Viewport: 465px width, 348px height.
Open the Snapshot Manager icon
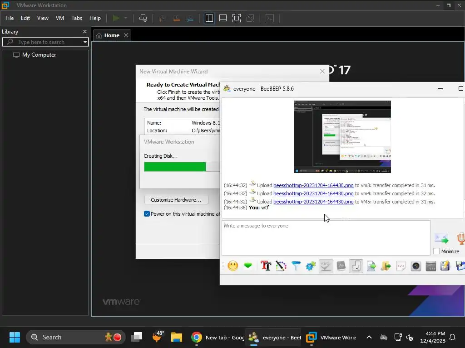[190, 18]
